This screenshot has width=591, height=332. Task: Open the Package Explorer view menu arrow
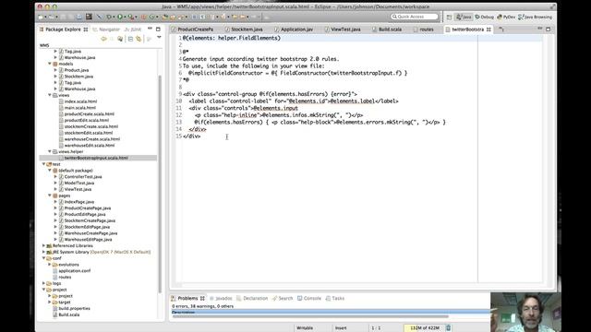pos(159,38)
